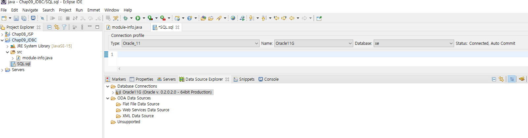Click the Step Into icon
The image size is (528, 138).
pos(83,18)
